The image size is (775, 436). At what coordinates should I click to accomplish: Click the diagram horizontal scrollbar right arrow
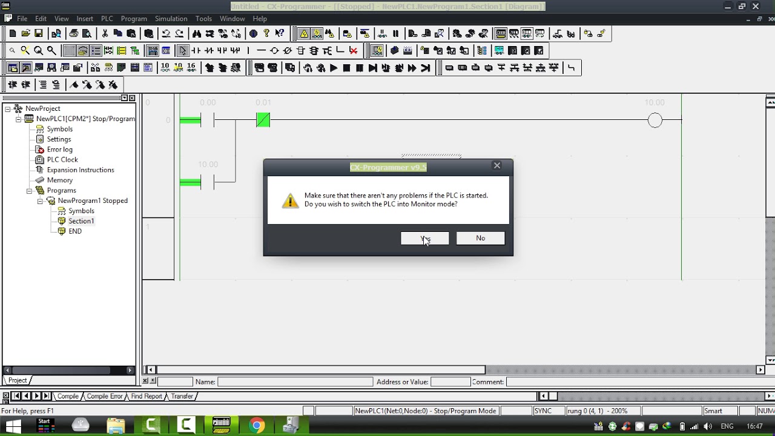coord(760,369)
